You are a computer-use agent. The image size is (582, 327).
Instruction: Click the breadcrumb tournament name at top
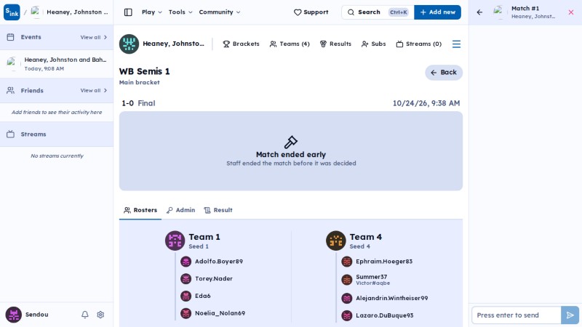[77, 12]
